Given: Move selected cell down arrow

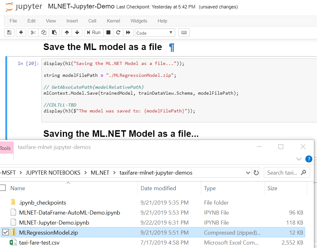Looking at the screenshot, I should pyautogui.click(x=77, y=32).
